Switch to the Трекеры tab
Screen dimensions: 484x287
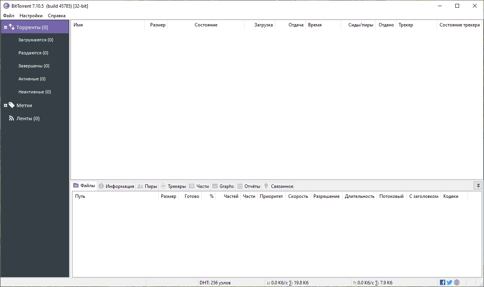click(173, 186)
